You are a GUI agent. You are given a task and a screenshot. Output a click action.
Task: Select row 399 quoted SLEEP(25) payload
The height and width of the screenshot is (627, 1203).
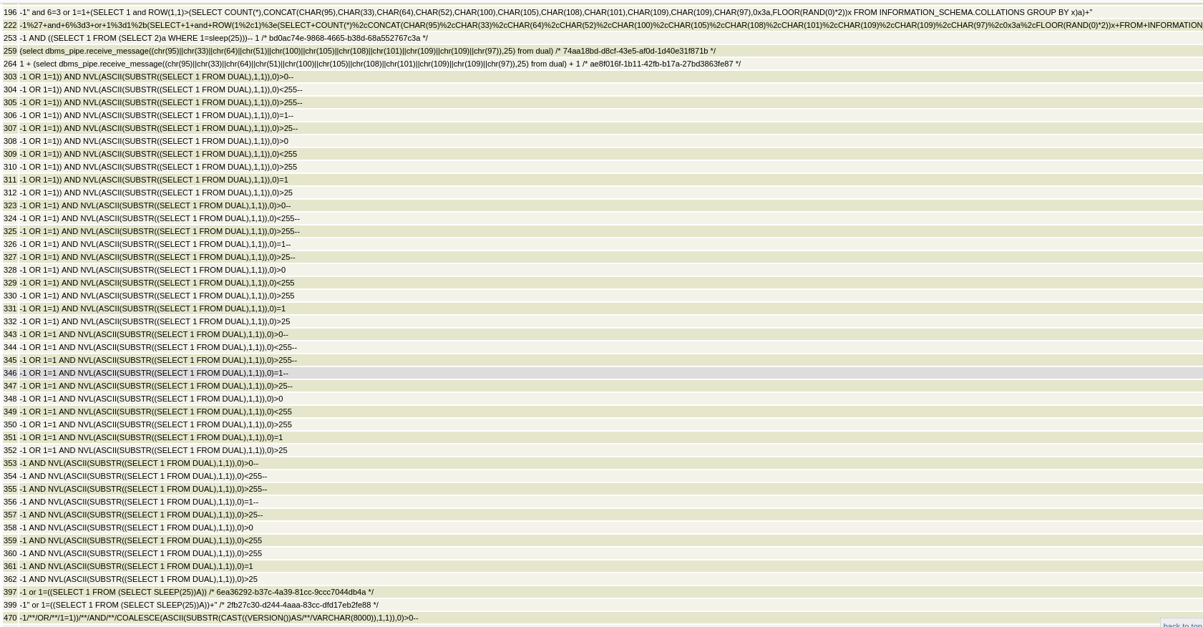tap(199, 605)
